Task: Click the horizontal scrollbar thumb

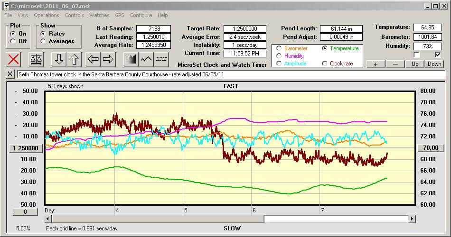Action: 158,219
